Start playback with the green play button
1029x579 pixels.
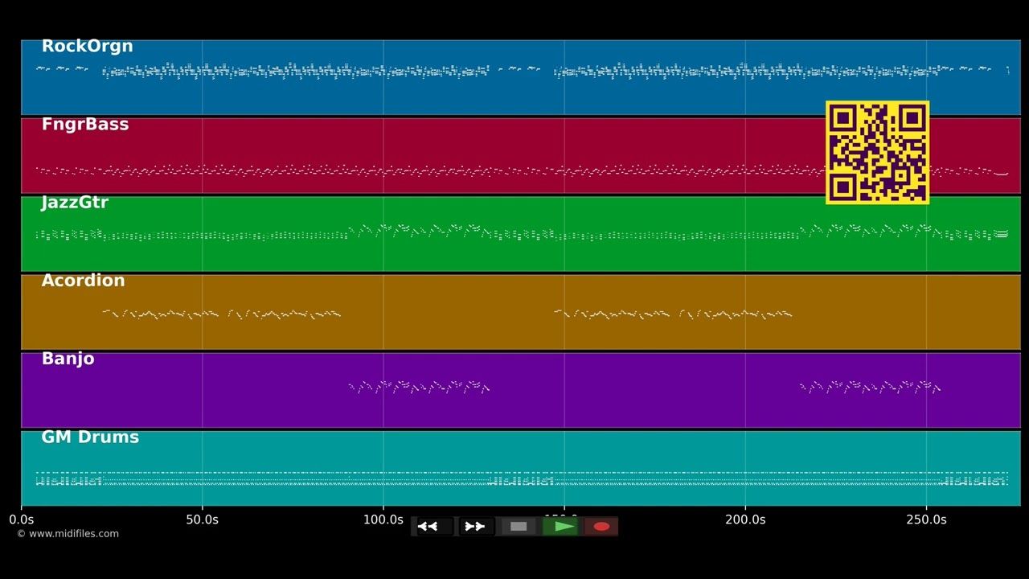click(561, 527)
